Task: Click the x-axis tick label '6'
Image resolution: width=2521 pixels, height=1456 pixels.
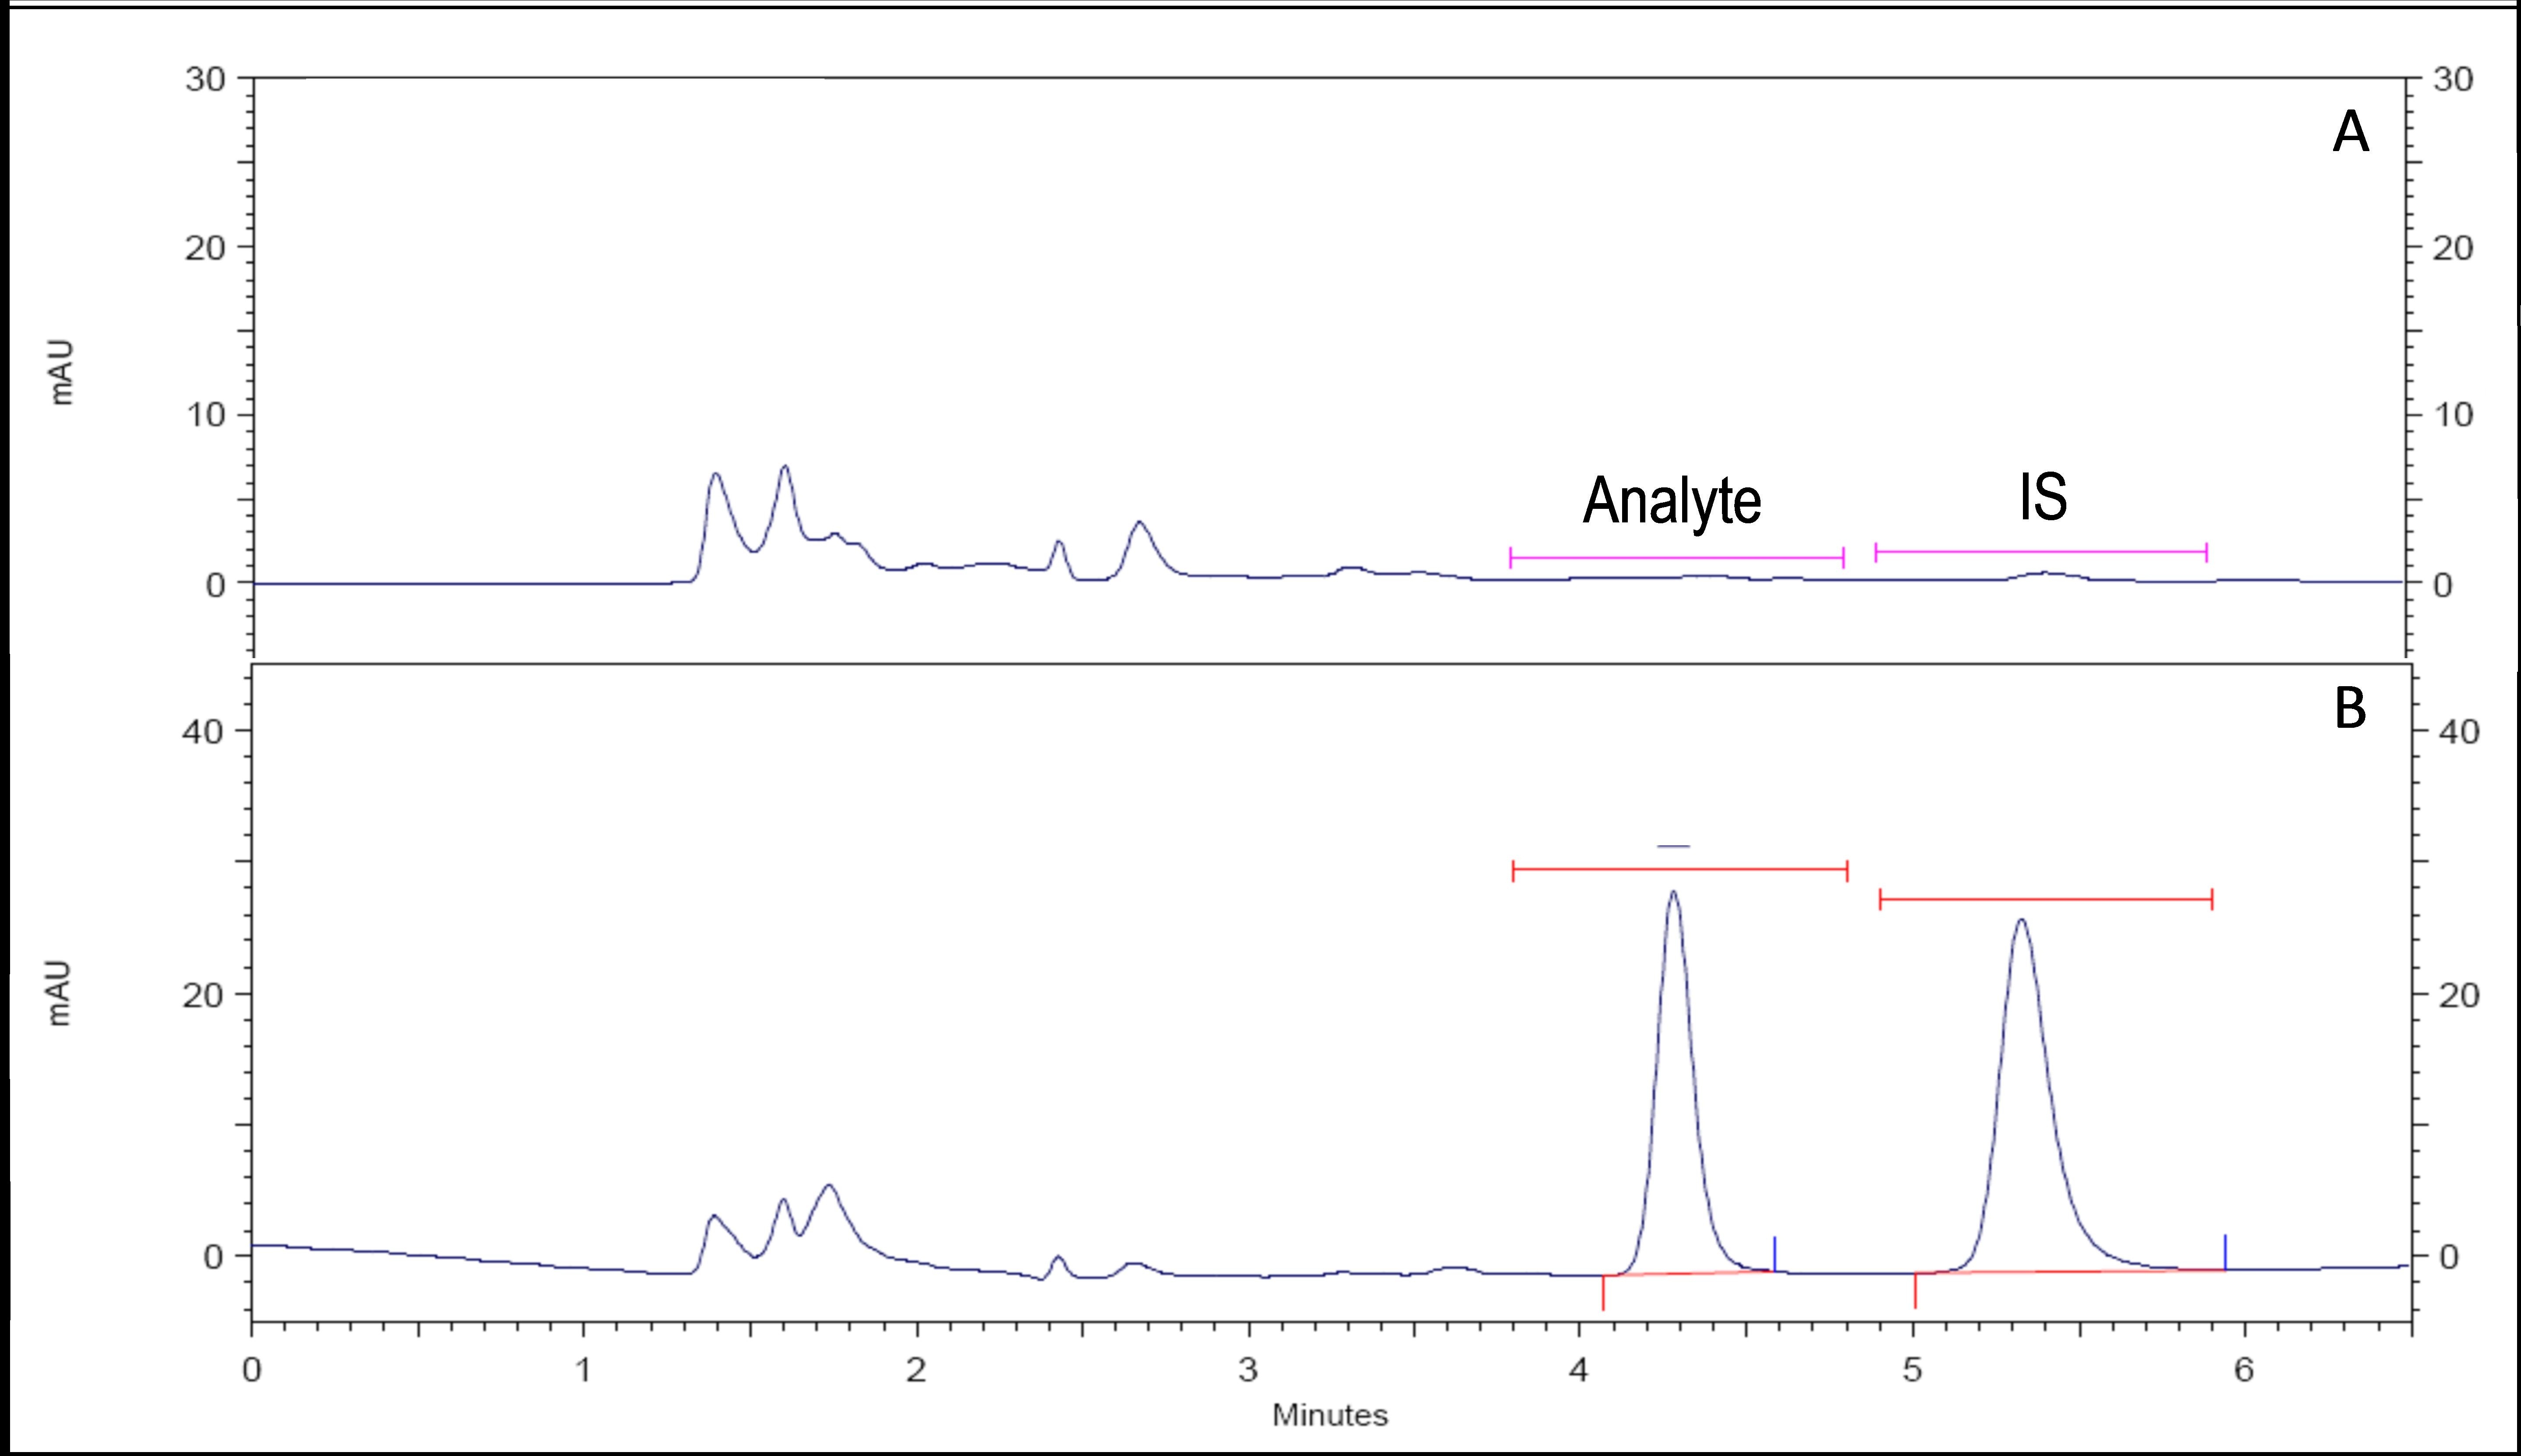Action: click(x=2244, y=1370)
